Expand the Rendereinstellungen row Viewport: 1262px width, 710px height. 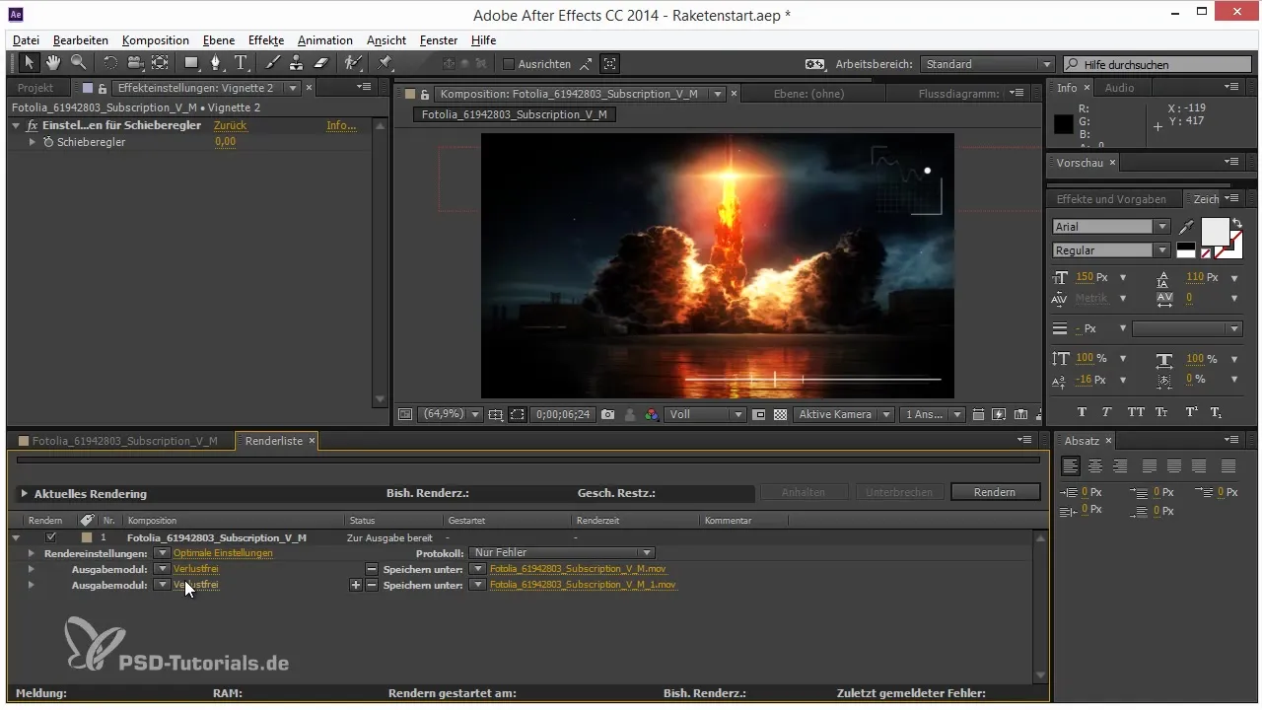point(32,553)
